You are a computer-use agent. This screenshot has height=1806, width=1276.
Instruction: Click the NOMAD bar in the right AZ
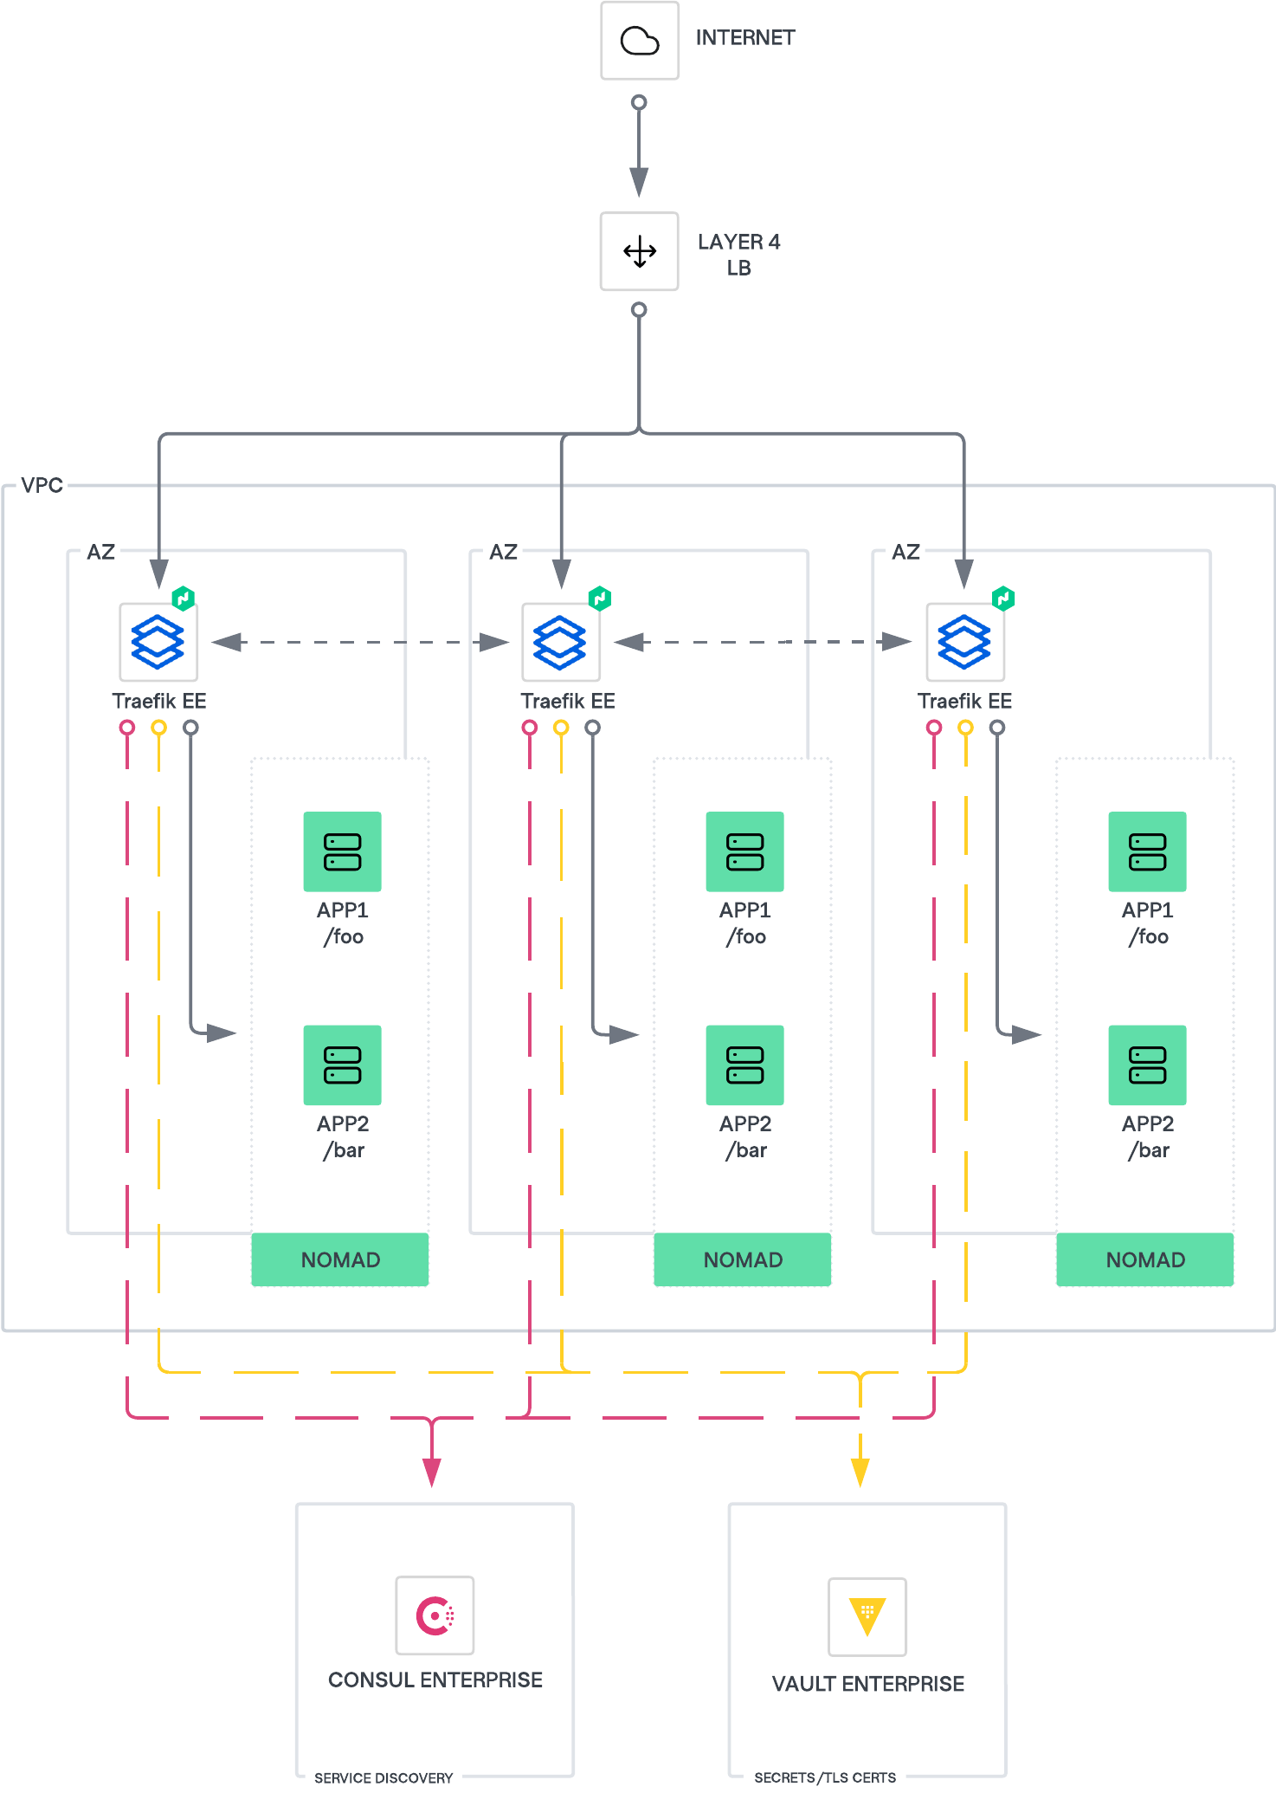click(x=1145, y=1259)
